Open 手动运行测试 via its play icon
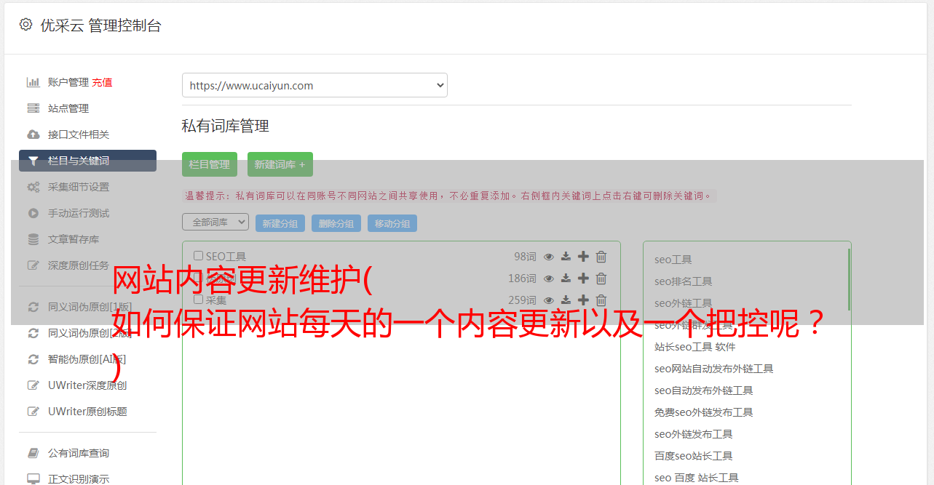The height and width of the screenshot is (485, 934). pos(33,213)
